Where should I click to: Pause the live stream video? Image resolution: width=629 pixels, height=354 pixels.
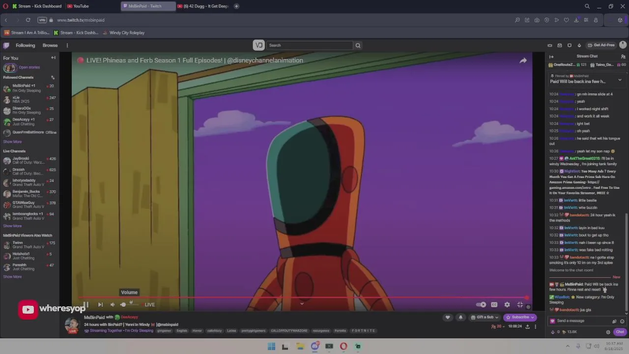coord(86,305)
